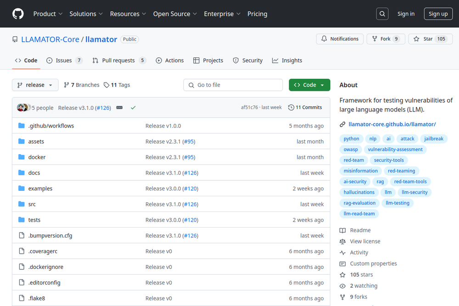Open the LLAMATOR-Core organization link

point(50,39)
